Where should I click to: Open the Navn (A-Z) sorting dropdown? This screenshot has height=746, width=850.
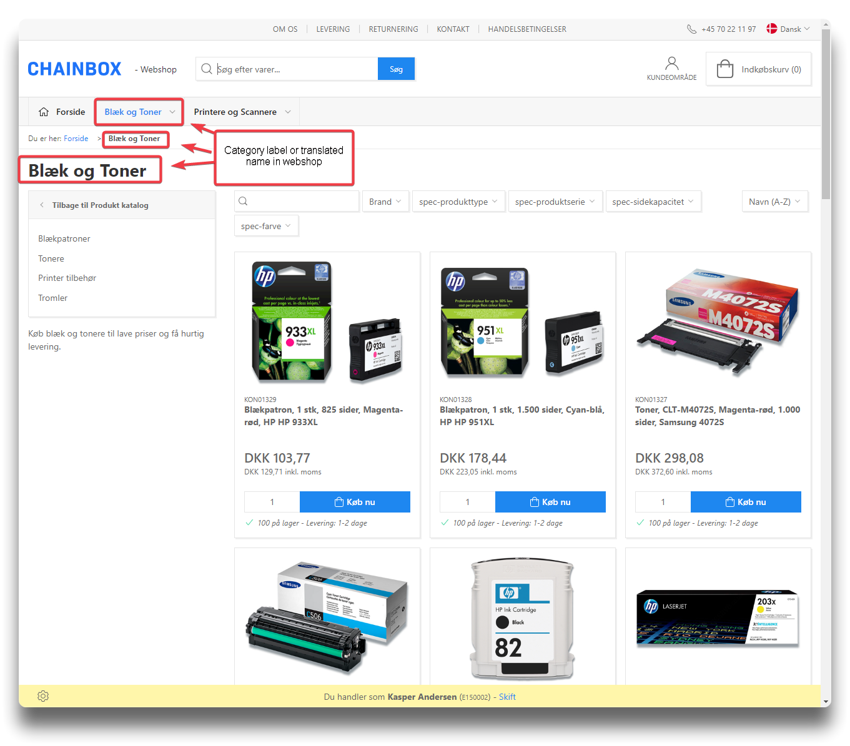(x=774, y=202)
